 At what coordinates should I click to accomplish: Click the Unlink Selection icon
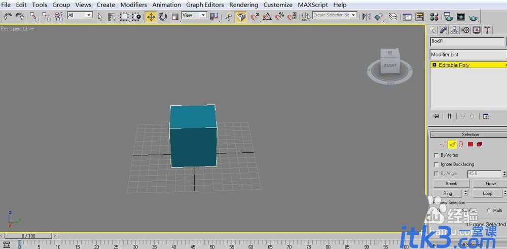coord(47,17)
